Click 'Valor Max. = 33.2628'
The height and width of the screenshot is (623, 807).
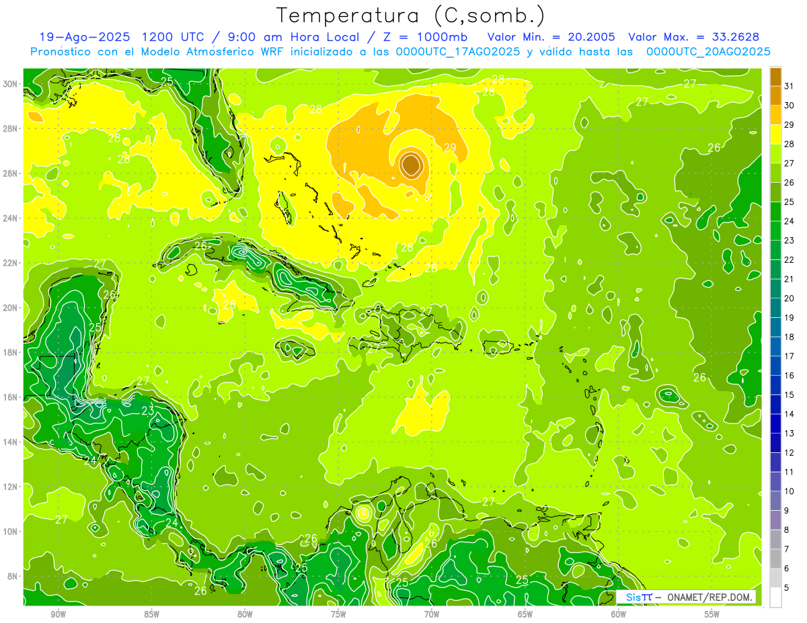[694, 37]
